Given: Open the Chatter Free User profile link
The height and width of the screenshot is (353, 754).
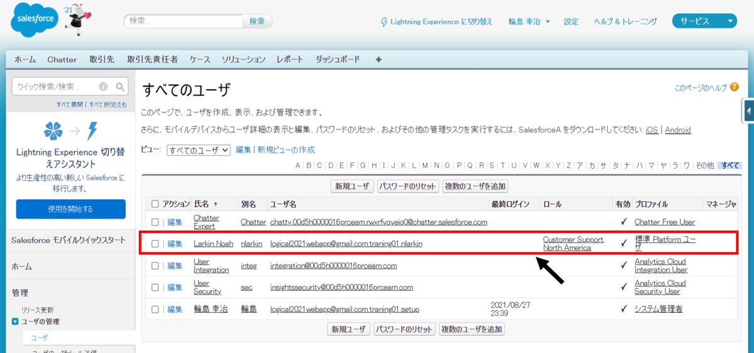Looking at the screenshot, I should click(x=665, y=222).
